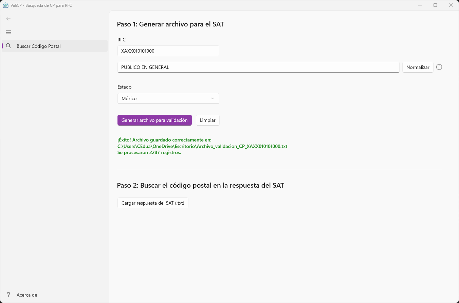Click Generar archivo para validación

click(154, 120)
